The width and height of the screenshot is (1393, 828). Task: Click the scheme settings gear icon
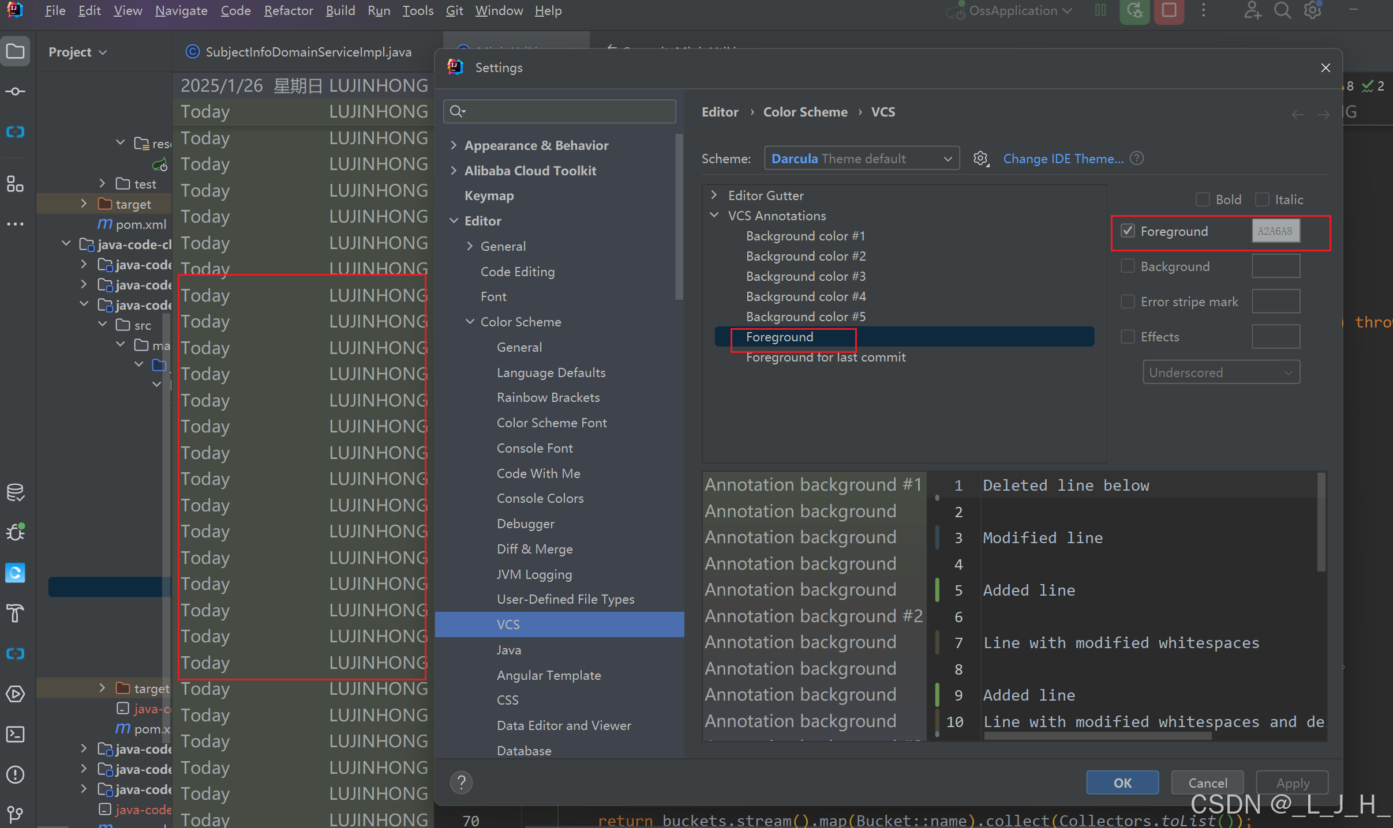[980, 159]
